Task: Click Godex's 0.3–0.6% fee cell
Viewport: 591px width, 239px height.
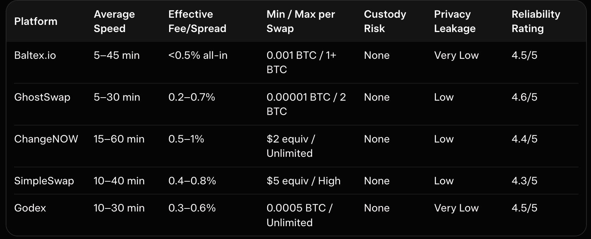Action: (x=192, y=208)
